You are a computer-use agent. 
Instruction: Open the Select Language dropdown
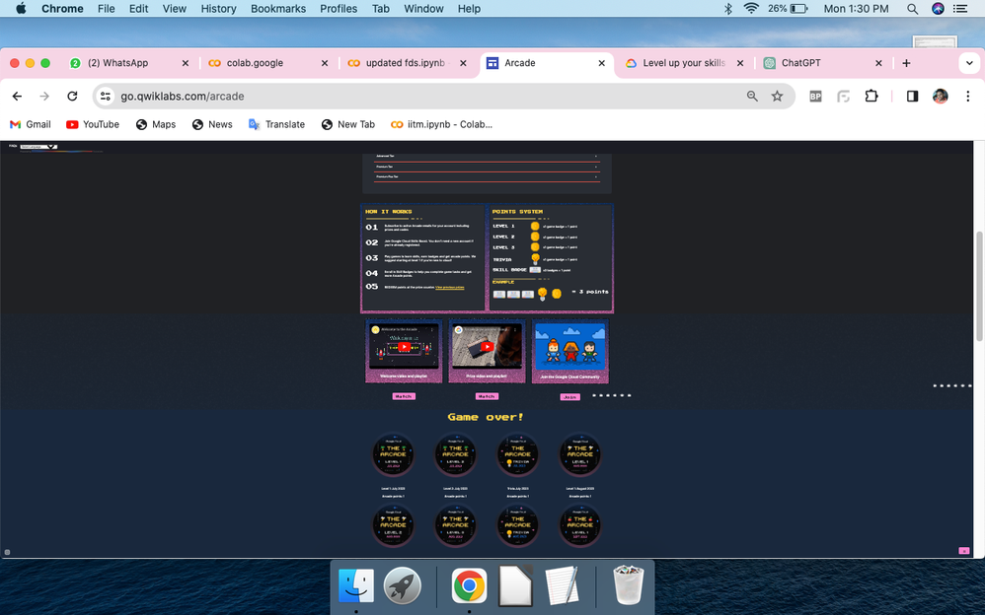tap(38, 146)
